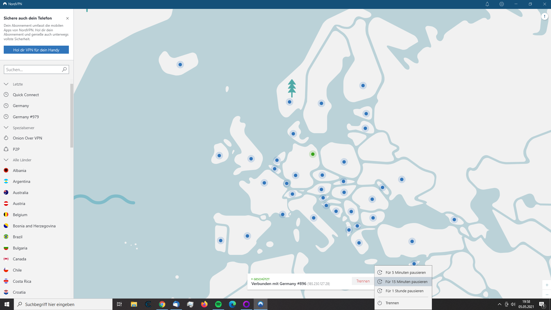Click the Iceland server map pin
This screenshot has width=551, height=310.
click(180, 65)
